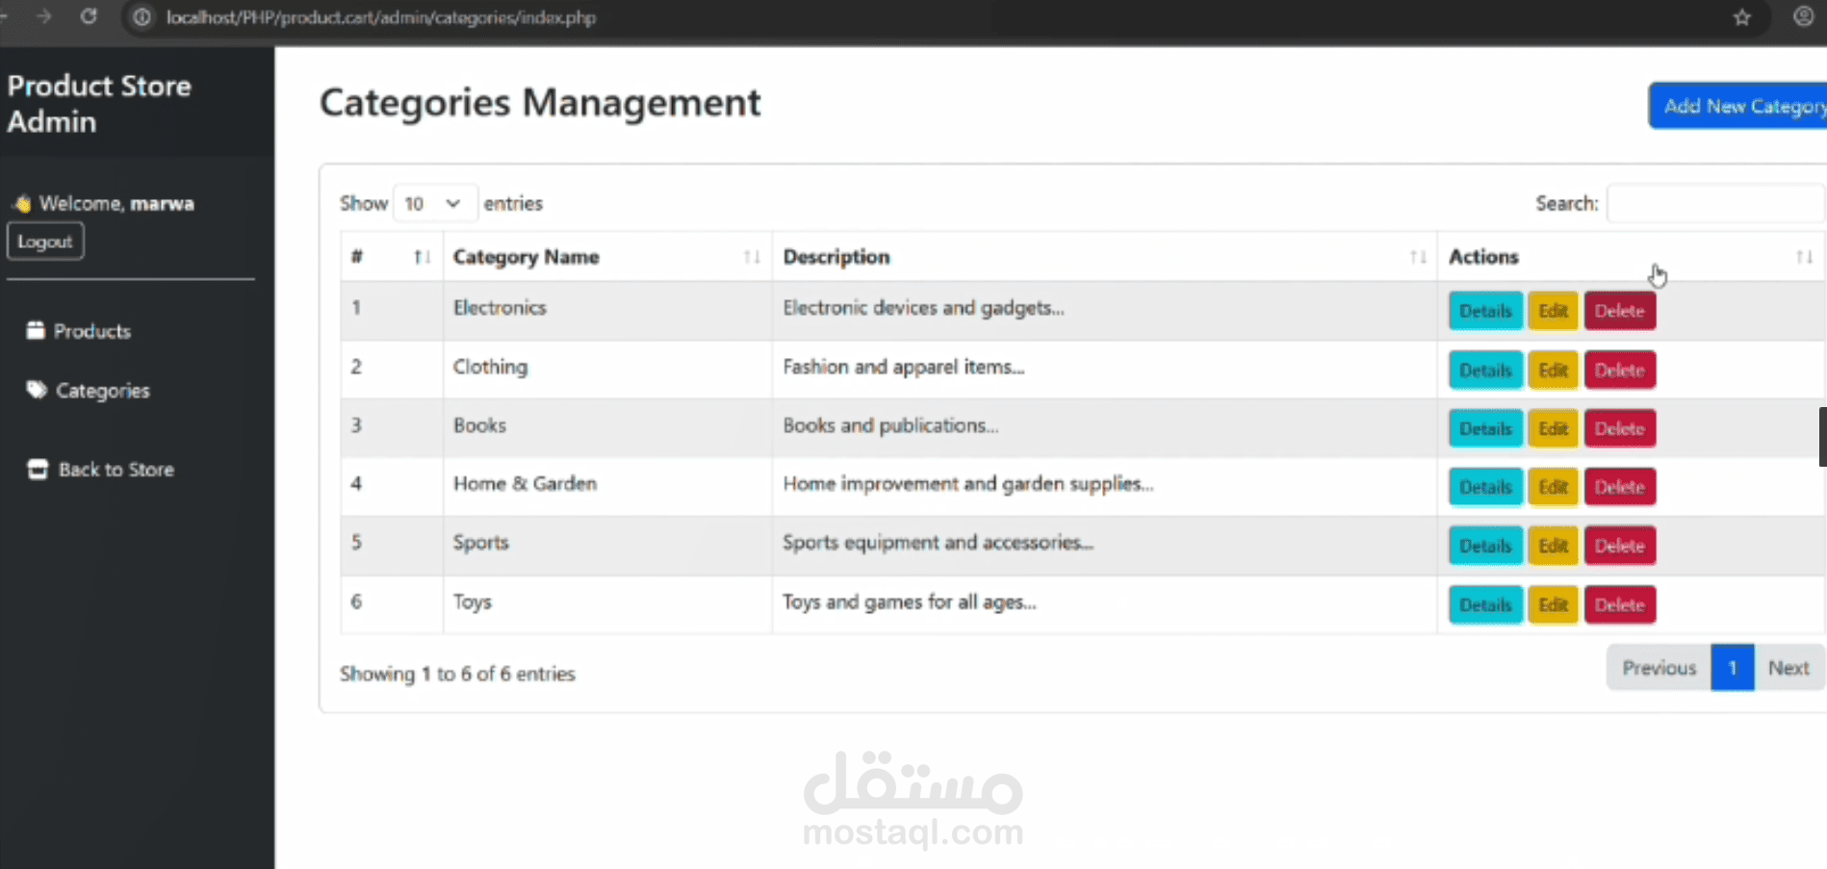Viewport: 1827px width, 869px height.
Task: Sort by Actions column arrows
Action: click(1804, 257)
